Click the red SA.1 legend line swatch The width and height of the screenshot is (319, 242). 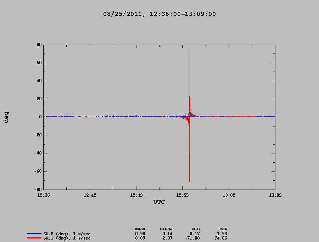(x=34, y=238)
